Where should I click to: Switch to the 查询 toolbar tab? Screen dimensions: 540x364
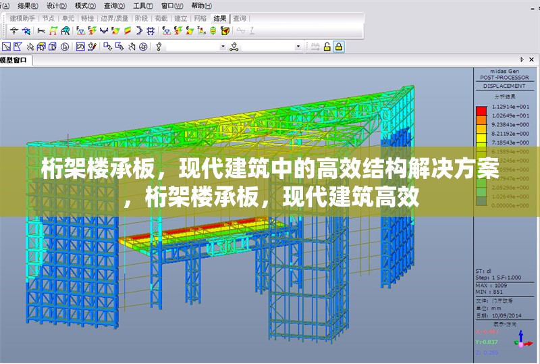(240, 18)
